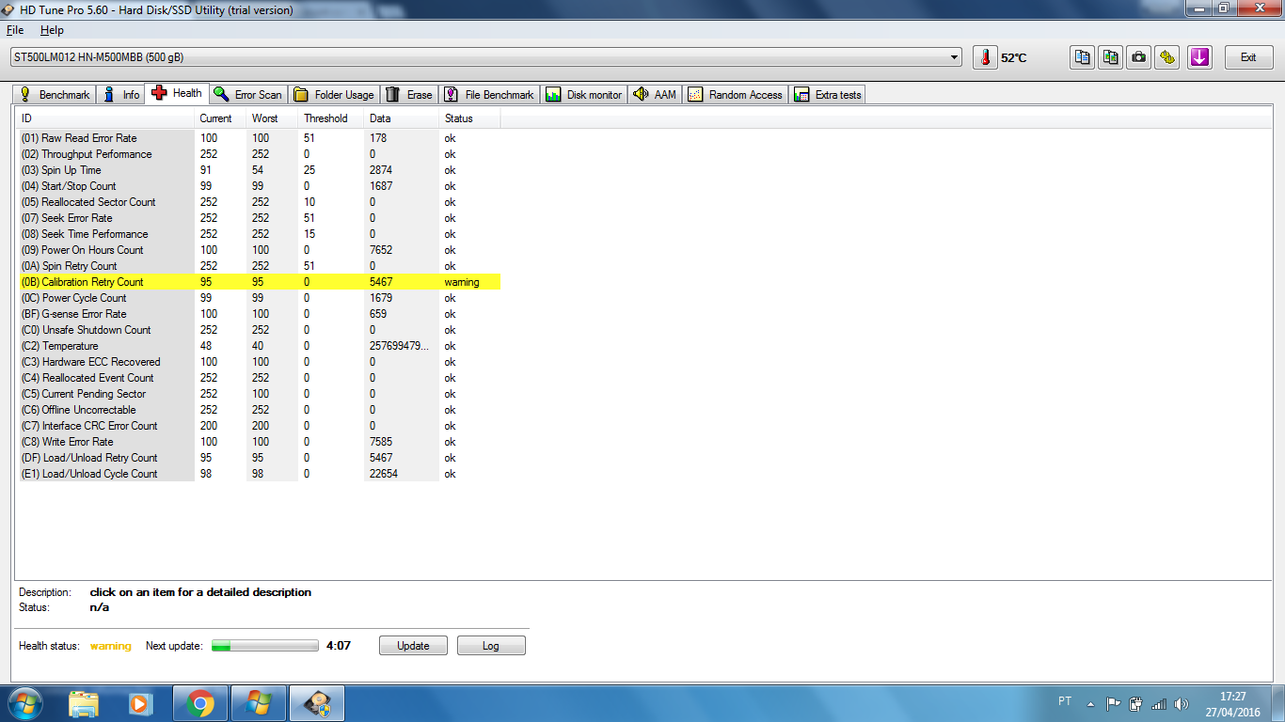The image size is (1285, 722).
Task: Click the Current column header
Action: pos(220,118)
